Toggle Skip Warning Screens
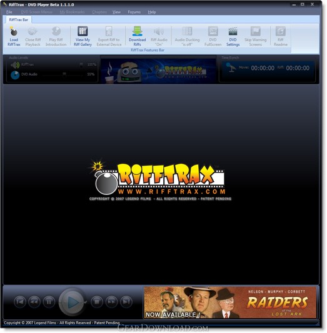The width and height of the screenshot is (327, 333). [x=255, y=36]
